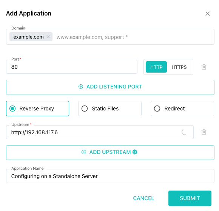
Task: Close the Add Application dialog
Action: pyautogui.click(x=208, y=14)
